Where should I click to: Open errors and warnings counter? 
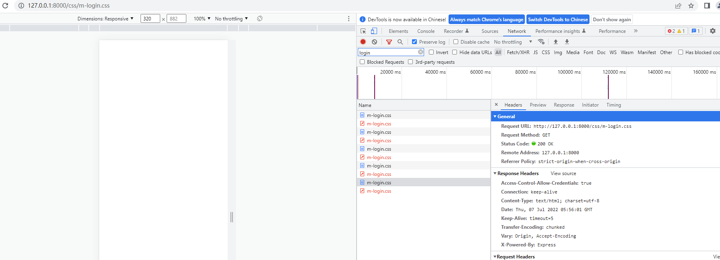[x=676, y=31]
